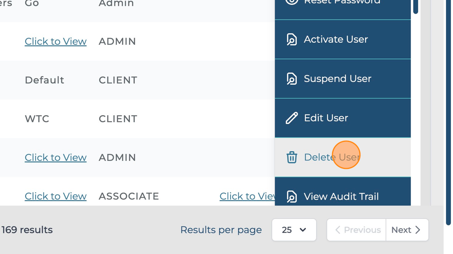Click the pencil icon for Edit User

292,118
